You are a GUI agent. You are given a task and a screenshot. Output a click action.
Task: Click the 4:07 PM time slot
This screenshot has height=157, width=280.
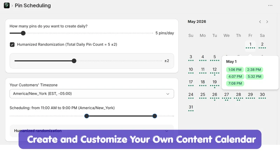click(x=235, y=76)
